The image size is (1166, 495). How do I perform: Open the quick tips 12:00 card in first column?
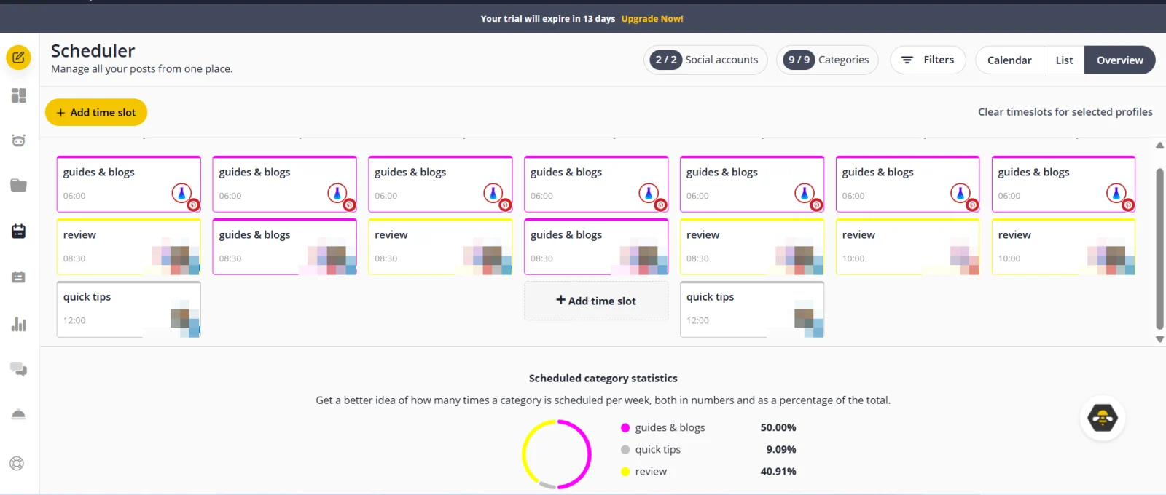129,309
